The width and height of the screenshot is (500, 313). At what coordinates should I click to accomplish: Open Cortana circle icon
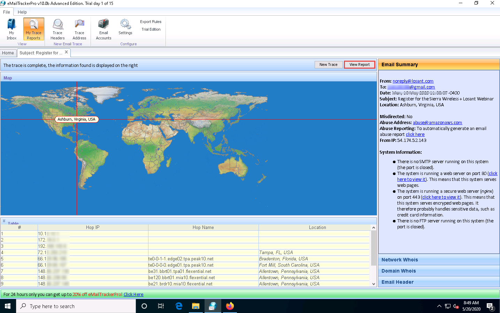pyautogui.click(x=144, y=306)
